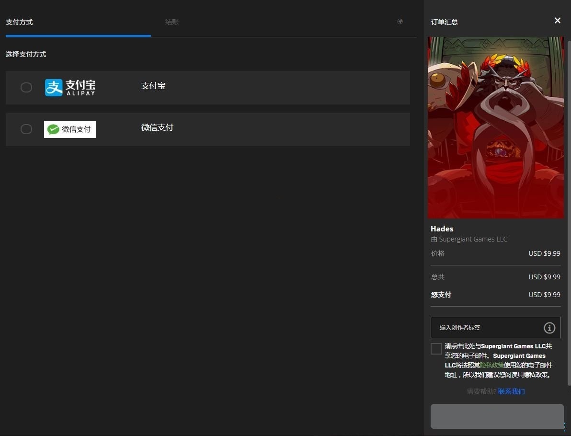Click the info icon in creator tag field
Viewport: 571px width, 436px height.
click(549, 328)
